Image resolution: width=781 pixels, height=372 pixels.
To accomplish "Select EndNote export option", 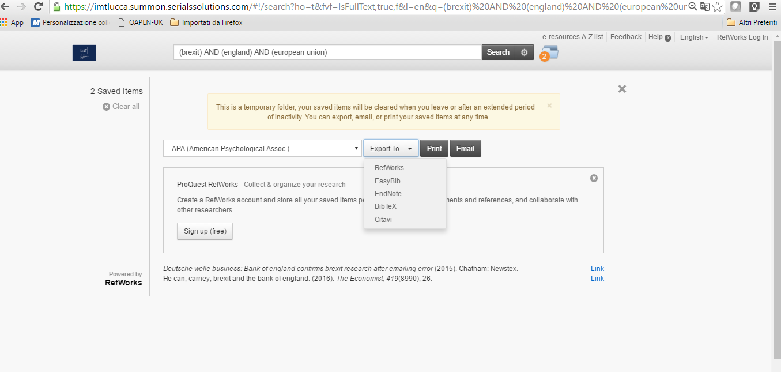I will (x=388, y=194).
